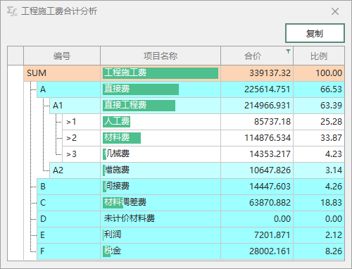
Task: Select tree node A1
Action: 75,106
